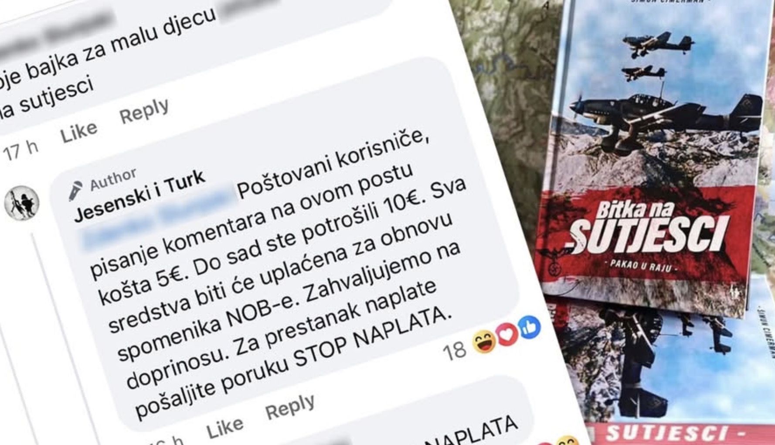Like the top comment about Sutjeska

coord(79,132)
